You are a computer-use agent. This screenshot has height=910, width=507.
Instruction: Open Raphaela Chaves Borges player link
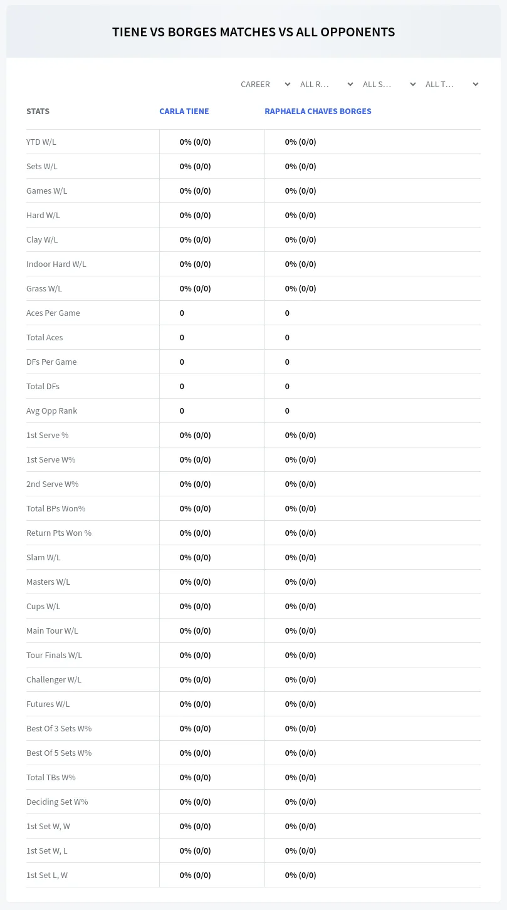click(x=318, y=111)
